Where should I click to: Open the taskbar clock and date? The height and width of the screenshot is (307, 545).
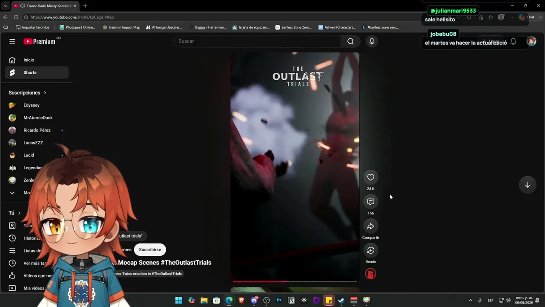pyautogui.click(x=524, y=301)
